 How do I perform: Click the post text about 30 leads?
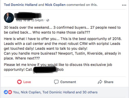click(62, 30)
